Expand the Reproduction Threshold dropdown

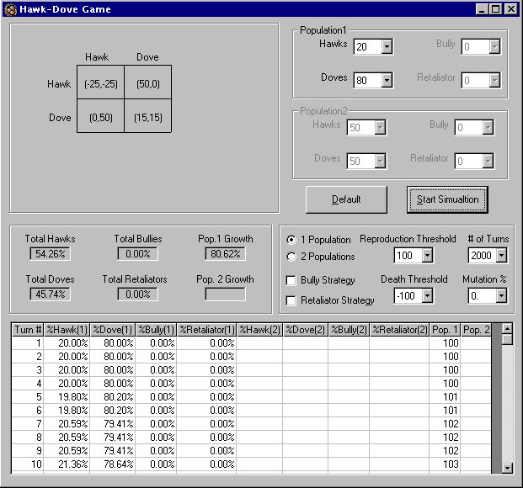tap(427, 256)
